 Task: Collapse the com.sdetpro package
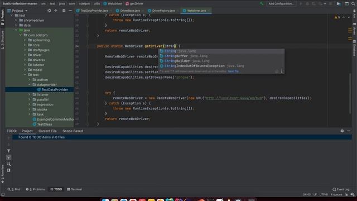pos(21,35)
